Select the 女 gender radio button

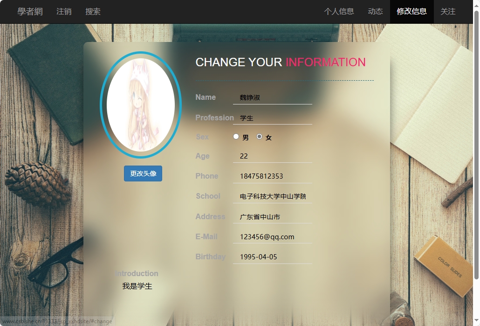(260, 136)
